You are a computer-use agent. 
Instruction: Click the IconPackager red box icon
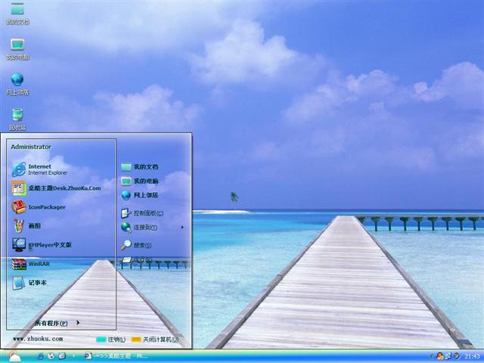[x=19, y=207]
